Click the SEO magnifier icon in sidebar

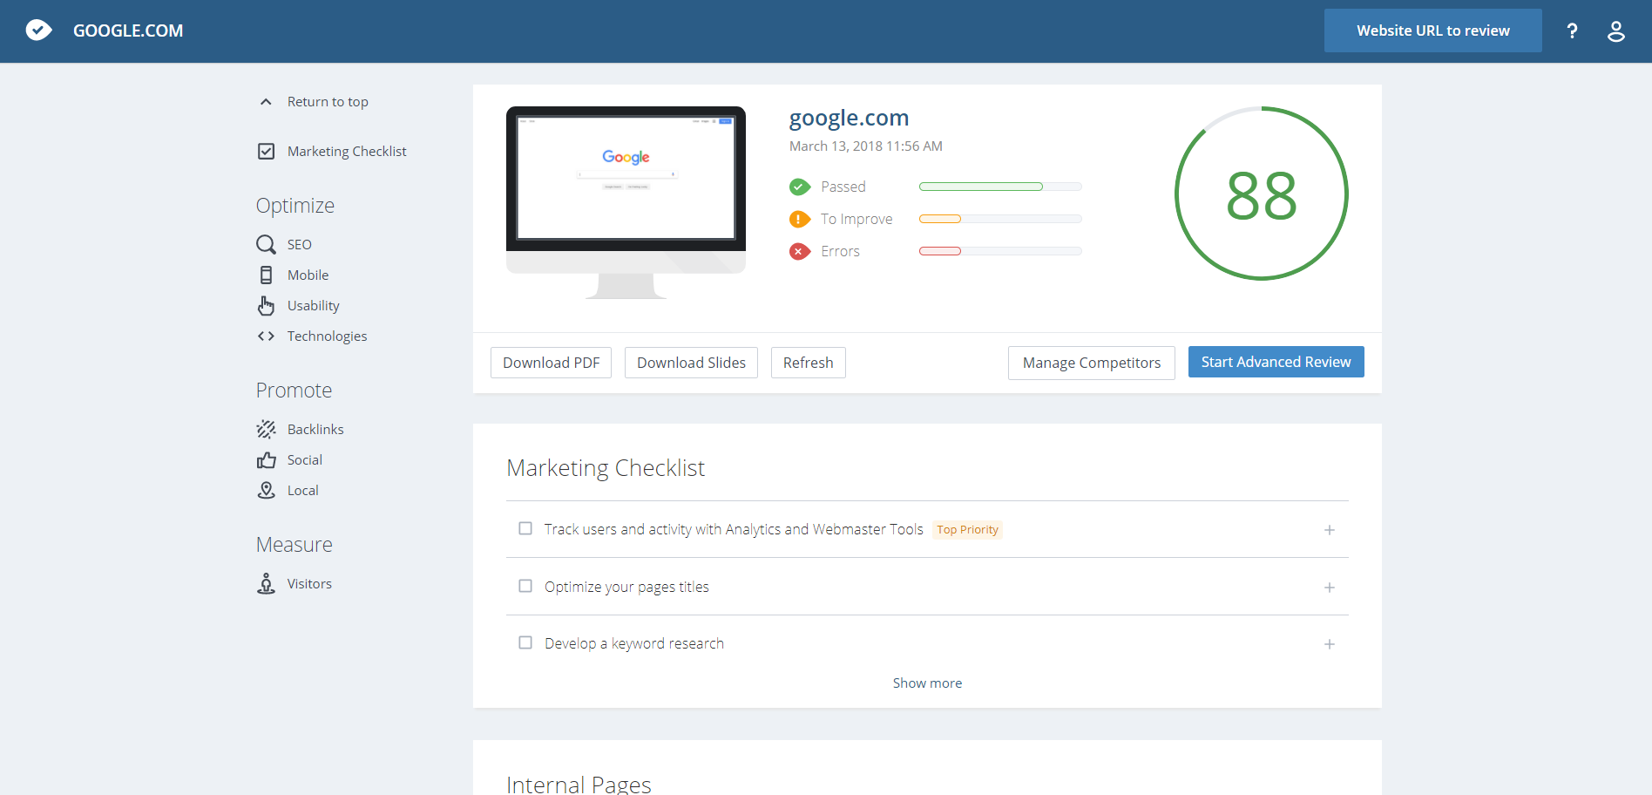click(266, 244)
